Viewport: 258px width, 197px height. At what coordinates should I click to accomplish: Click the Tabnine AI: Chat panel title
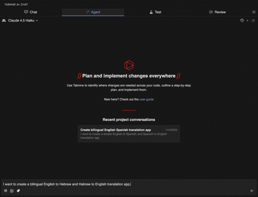click(16, 5)
